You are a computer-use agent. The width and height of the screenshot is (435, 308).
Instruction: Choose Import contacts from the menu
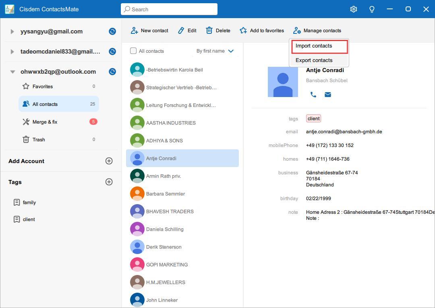point(314,46)
